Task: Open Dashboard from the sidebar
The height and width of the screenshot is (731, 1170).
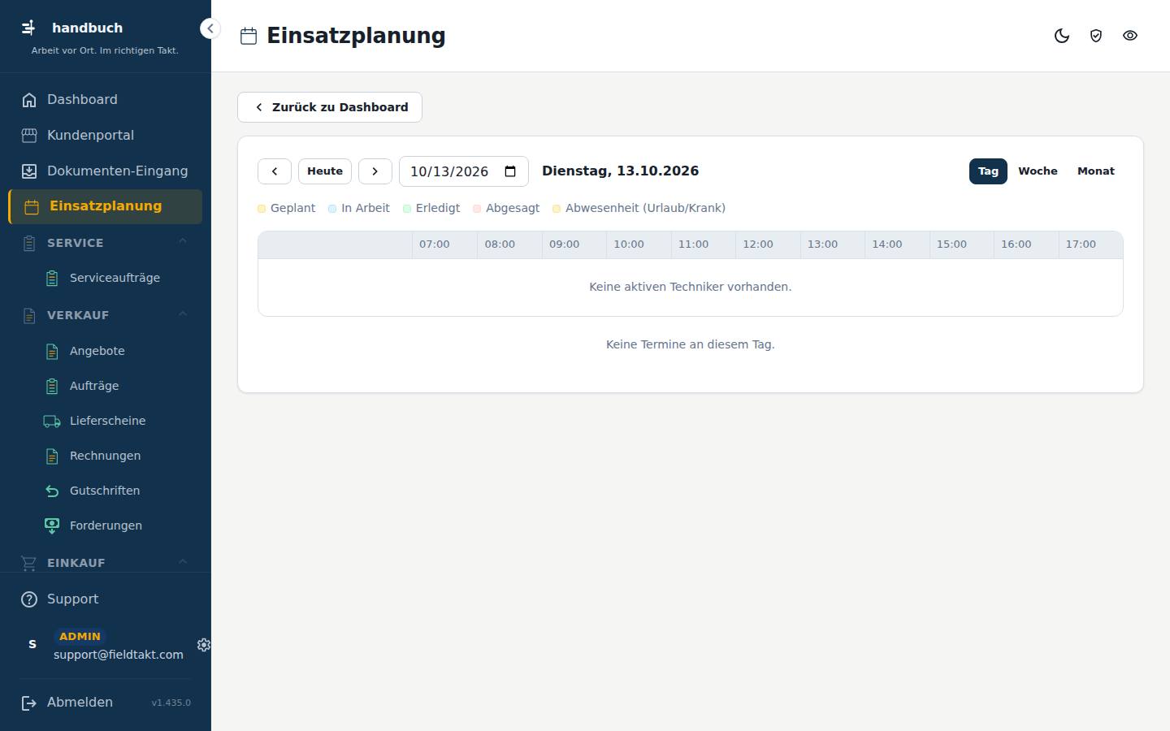Action: click(x=105, y=100)
